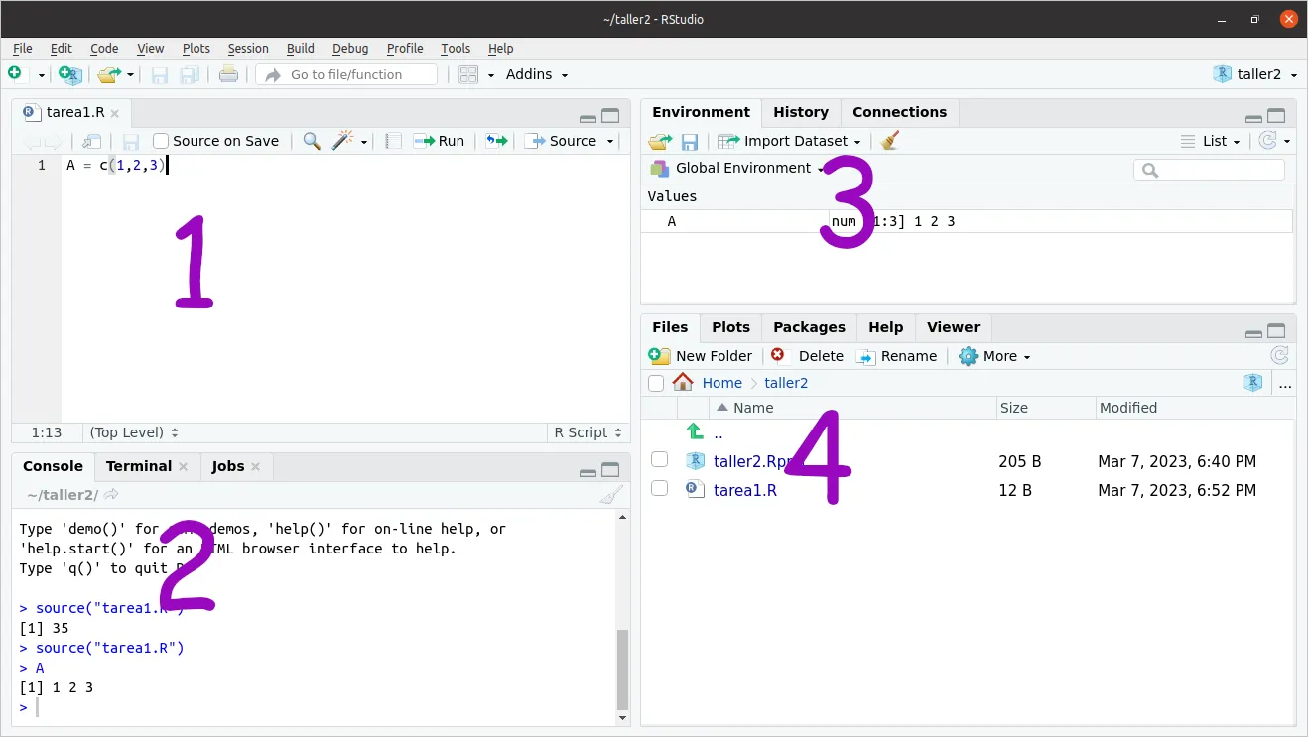Open tarea1.R from the Files list
This screenshot has width=1308, height=737.
pyautogui.click(x=744, y=490)
